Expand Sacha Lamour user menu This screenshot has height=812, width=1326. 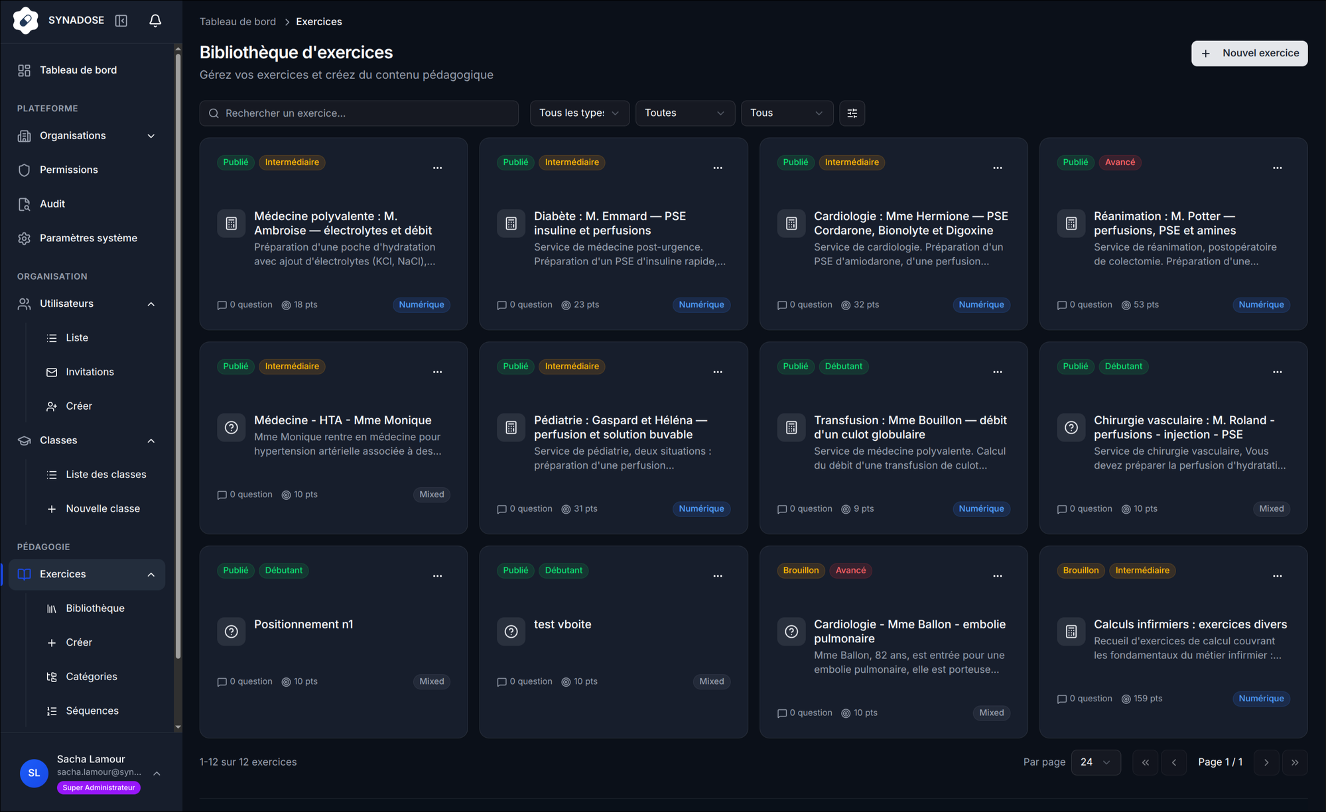tap(92, 773)
